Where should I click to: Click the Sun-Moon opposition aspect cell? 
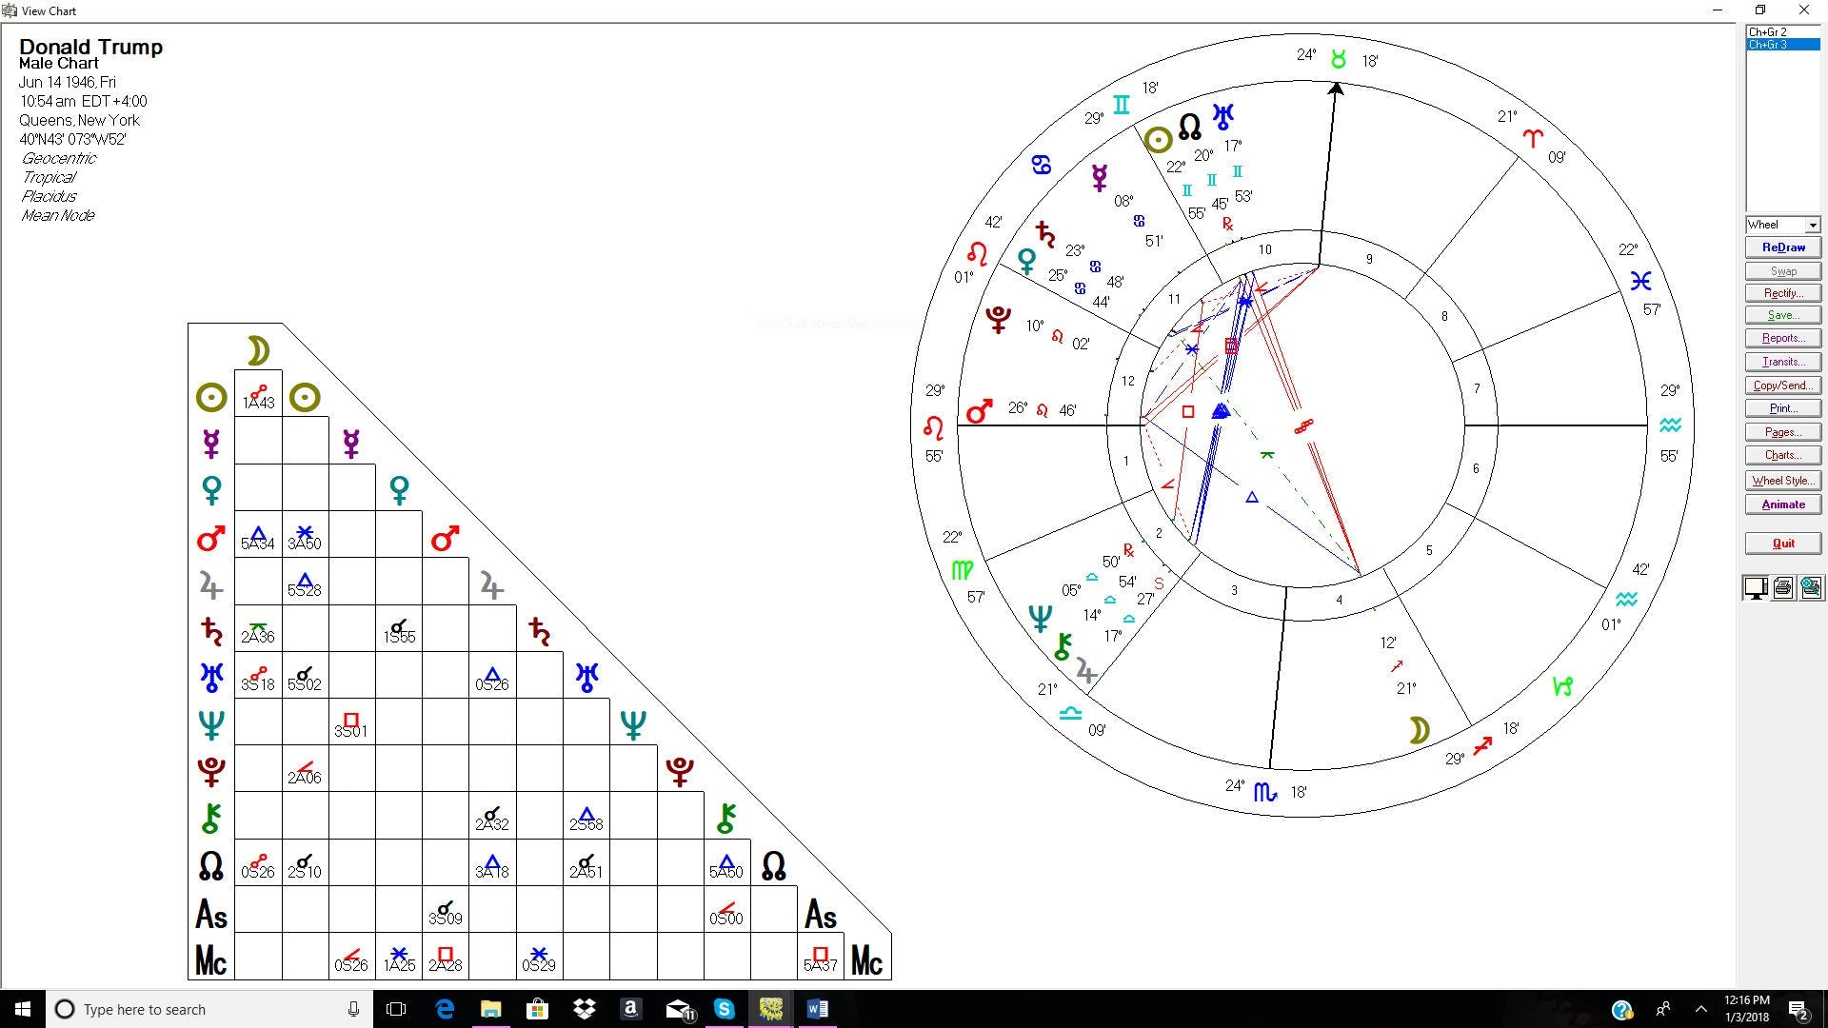tap(258, 396)
